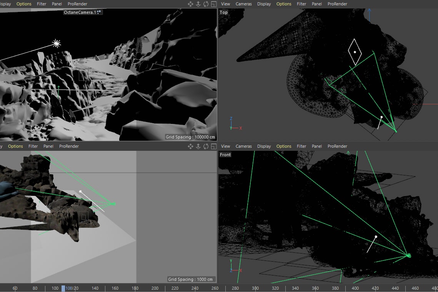Open the View menu in the Top viewport

click(226, 4)
